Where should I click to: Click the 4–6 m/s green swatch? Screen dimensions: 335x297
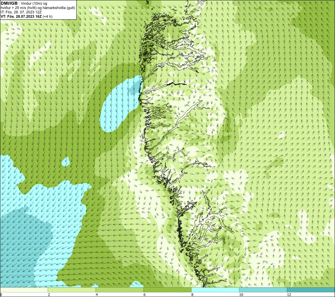tap(120, 290)
